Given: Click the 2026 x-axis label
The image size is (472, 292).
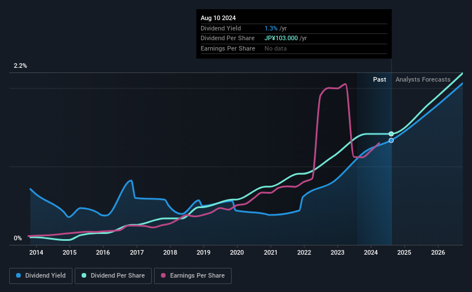Looking at the screenshot, I should [x=438, y=252].
